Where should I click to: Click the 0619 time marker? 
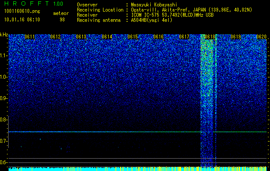(236, 37)
